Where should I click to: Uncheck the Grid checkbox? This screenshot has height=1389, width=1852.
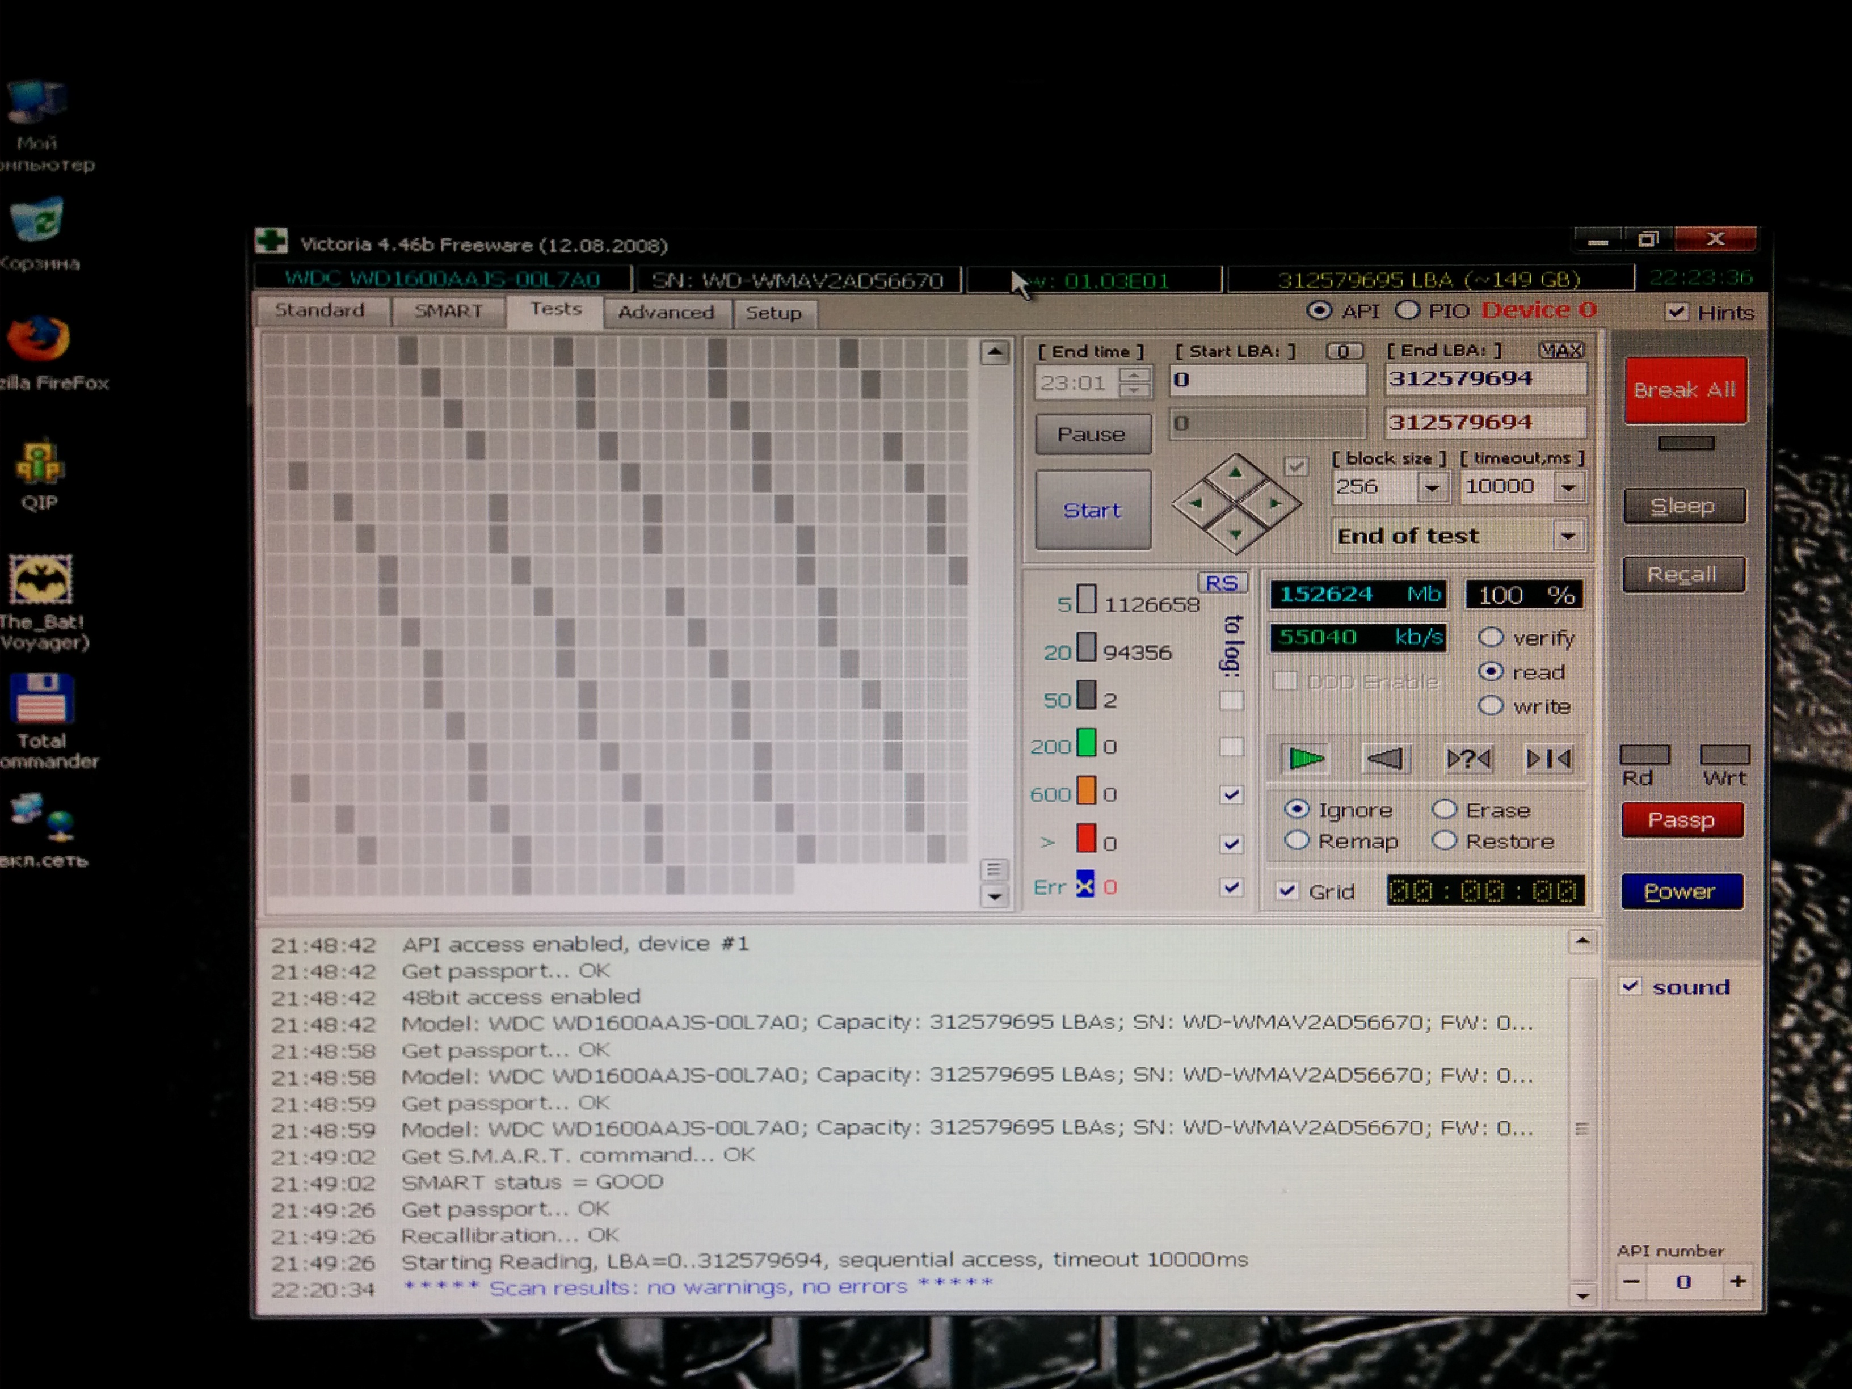[x=1287, y=891]
